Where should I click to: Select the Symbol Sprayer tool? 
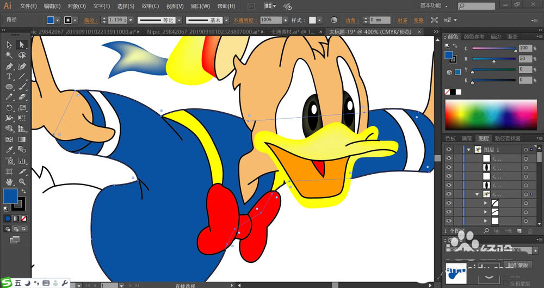point(9,161)
